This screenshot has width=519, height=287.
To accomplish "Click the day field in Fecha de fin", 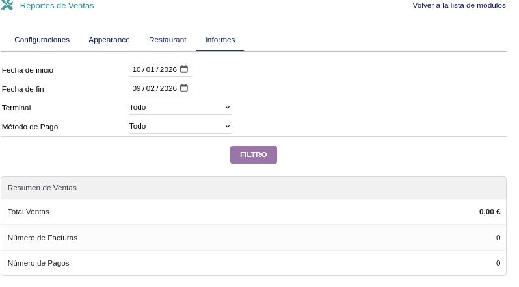I will tap(137, 88).
